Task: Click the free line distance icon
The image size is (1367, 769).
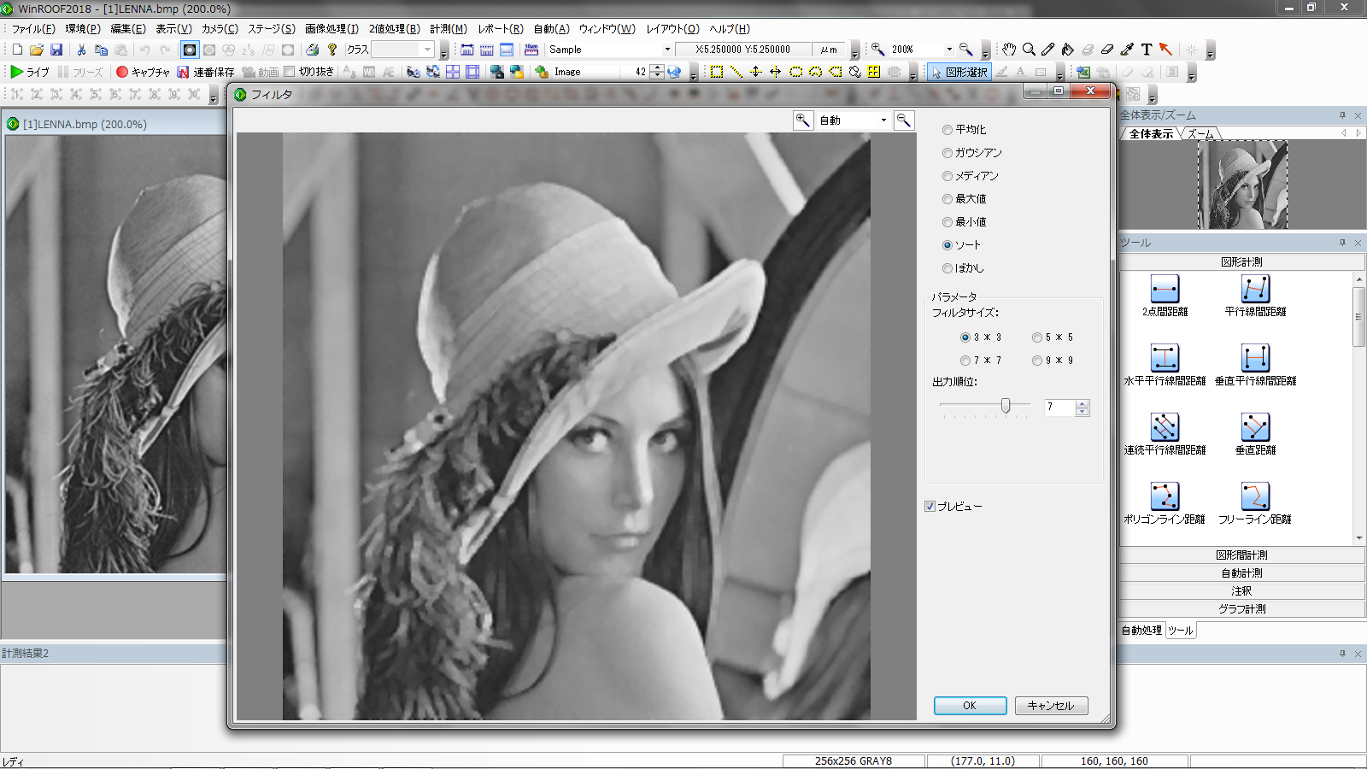Action: click(x=1255, y=496)
